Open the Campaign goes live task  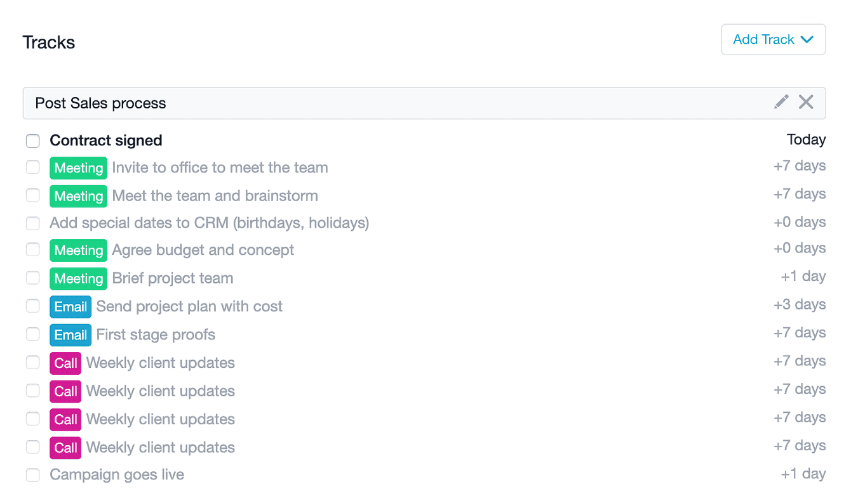117,475
